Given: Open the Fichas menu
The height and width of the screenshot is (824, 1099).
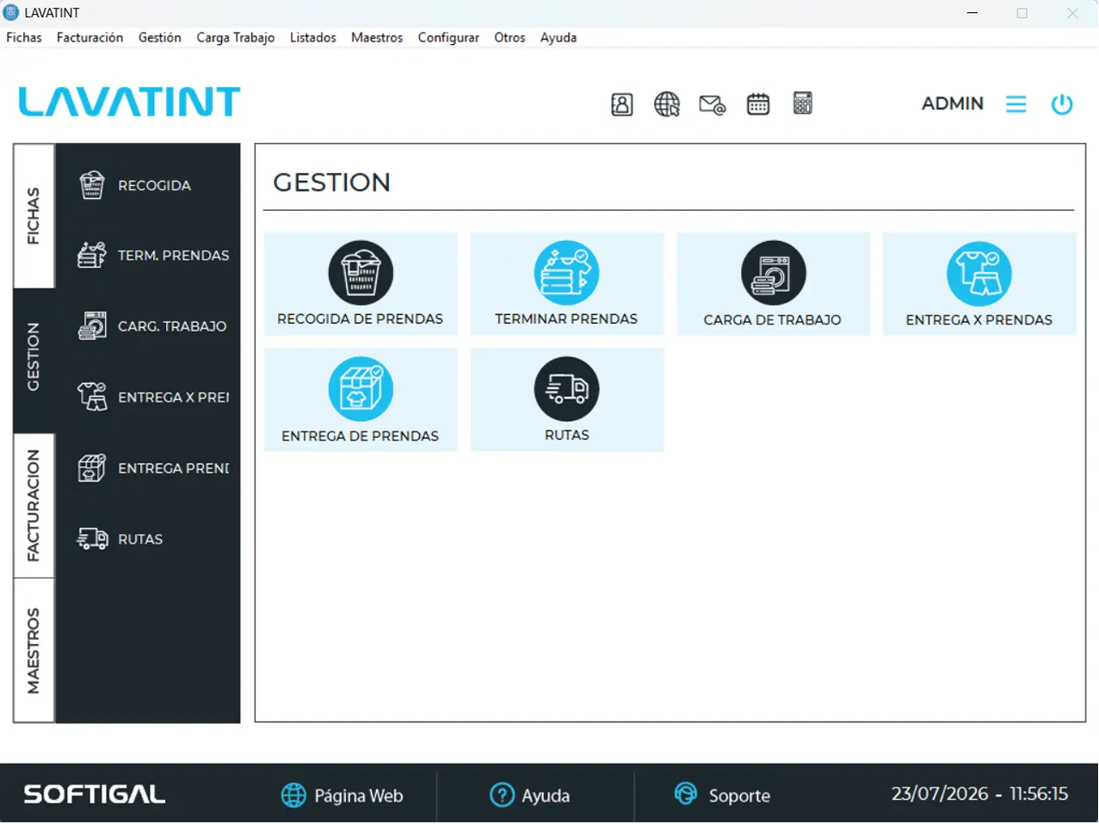Looking at the screenshot, I should [x=24, y=38].
